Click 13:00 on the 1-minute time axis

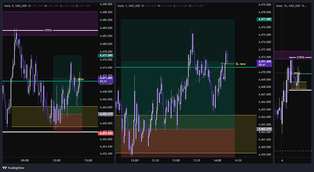pyautogui.click(x=176, y=160)
